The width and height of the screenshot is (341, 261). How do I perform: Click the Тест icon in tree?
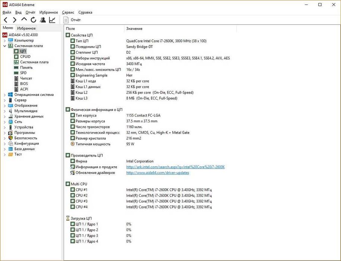point(10,154)
